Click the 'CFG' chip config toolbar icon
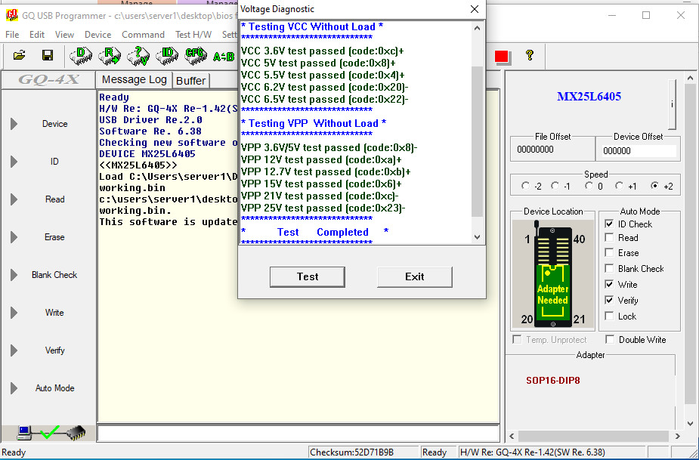699x460 pixels. point(195,56)
